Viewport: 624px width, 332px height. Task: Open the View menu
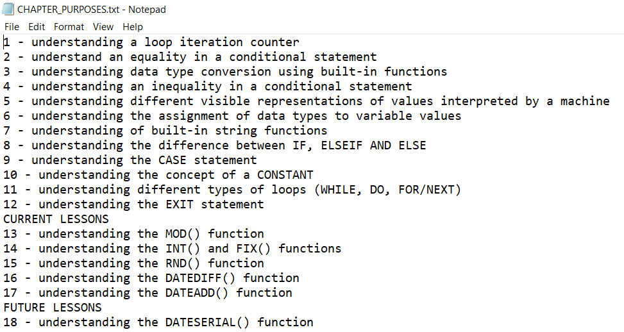tap(103, 27)
